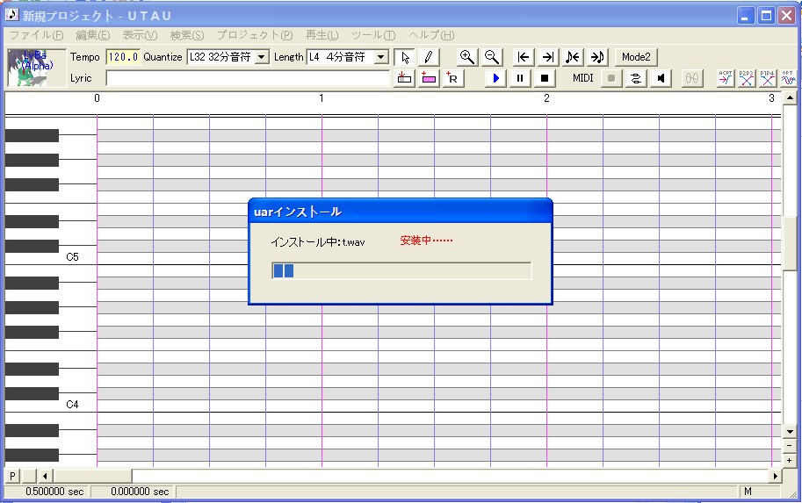Click the M indicator in status bar
The height and width of the screenshot is (503, 802).
748,492
